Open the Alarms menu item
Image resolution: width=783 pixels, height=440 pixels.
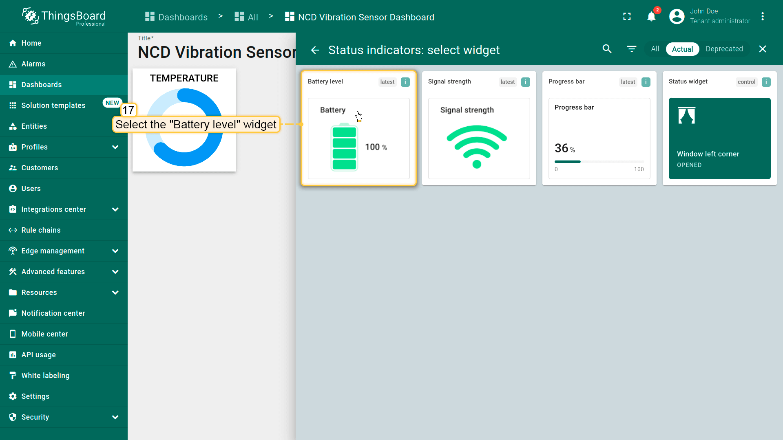click(33, 64)
